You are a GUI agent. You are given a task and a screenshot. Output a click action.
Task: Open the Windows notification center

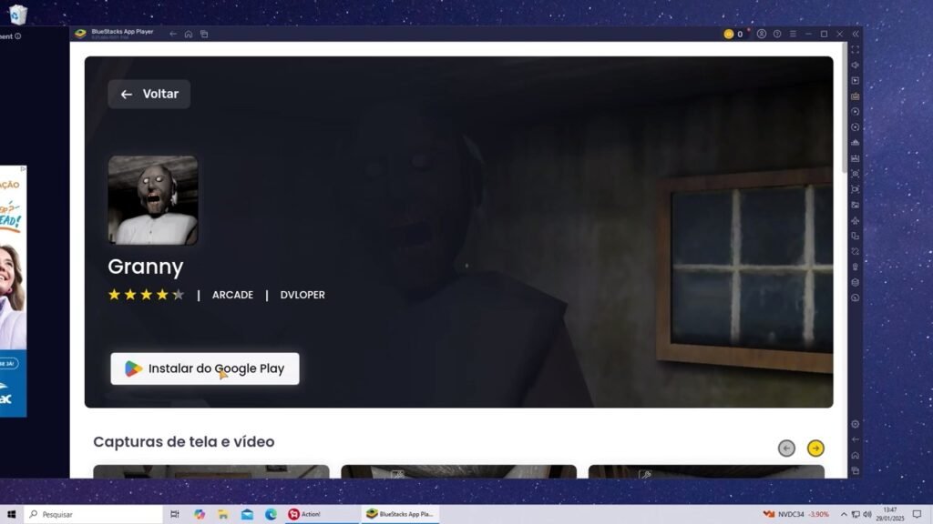point(917,514)
